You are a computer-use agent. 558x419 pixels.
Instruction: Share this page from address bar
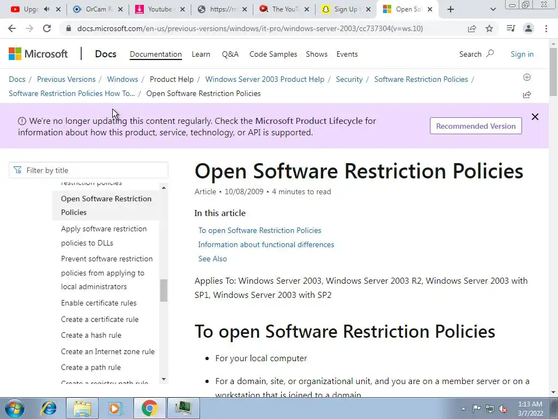(472, 28)
